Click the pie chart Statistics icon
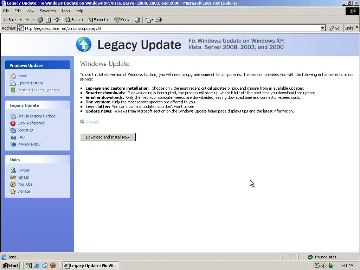 (13, 130)
